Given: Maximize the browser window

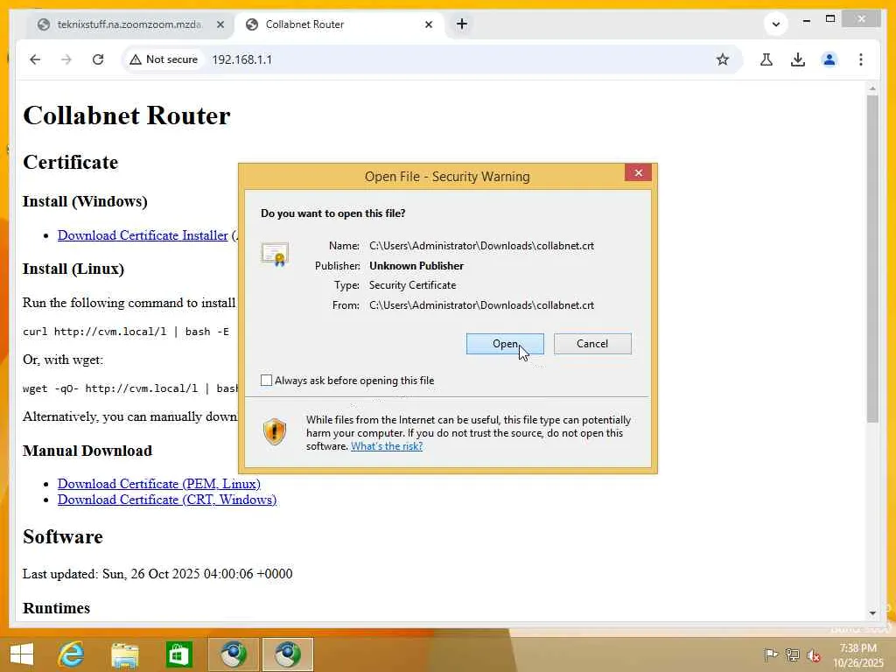Looking at the screenshot, I should 830,19.
